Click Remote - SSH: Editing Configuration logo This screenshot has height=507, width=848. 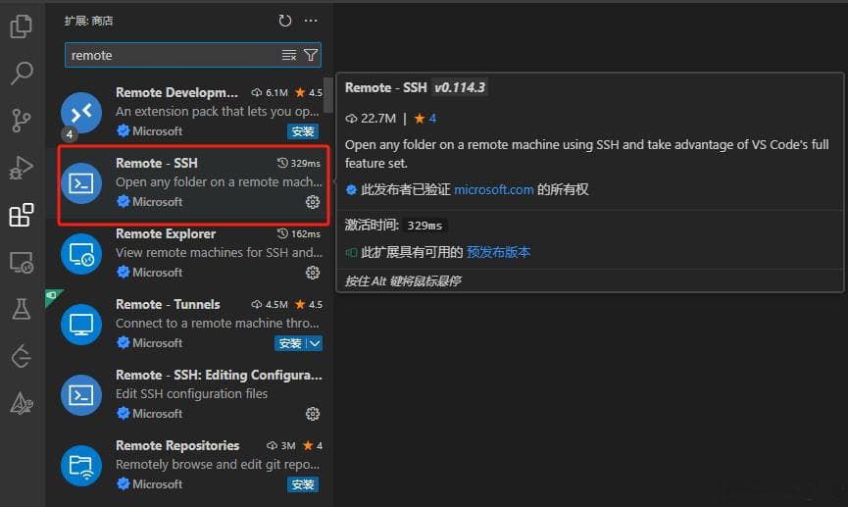pos(81,395)
